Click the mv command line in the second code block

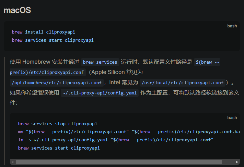(129, 132)
